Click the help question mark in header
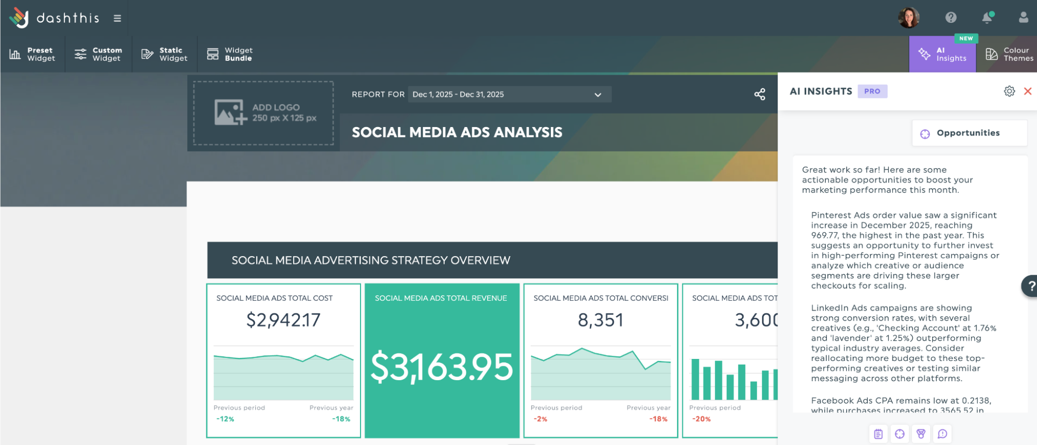 point(950,18)
